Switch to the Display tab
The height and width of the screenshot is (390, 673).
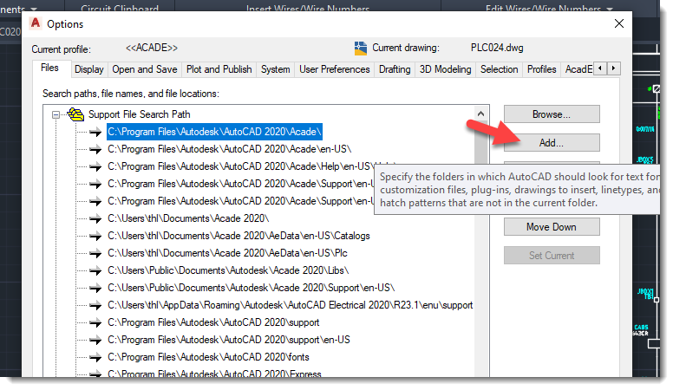pos(88,69)
